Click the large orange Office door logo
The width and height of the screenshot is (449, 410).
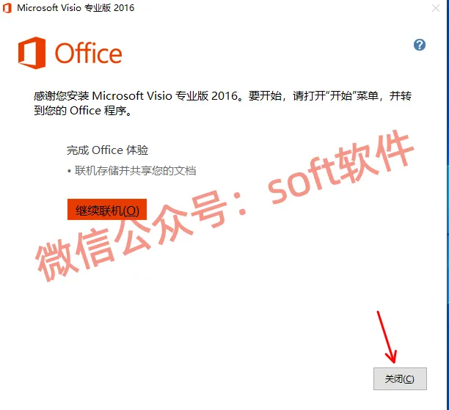point(32,53)
